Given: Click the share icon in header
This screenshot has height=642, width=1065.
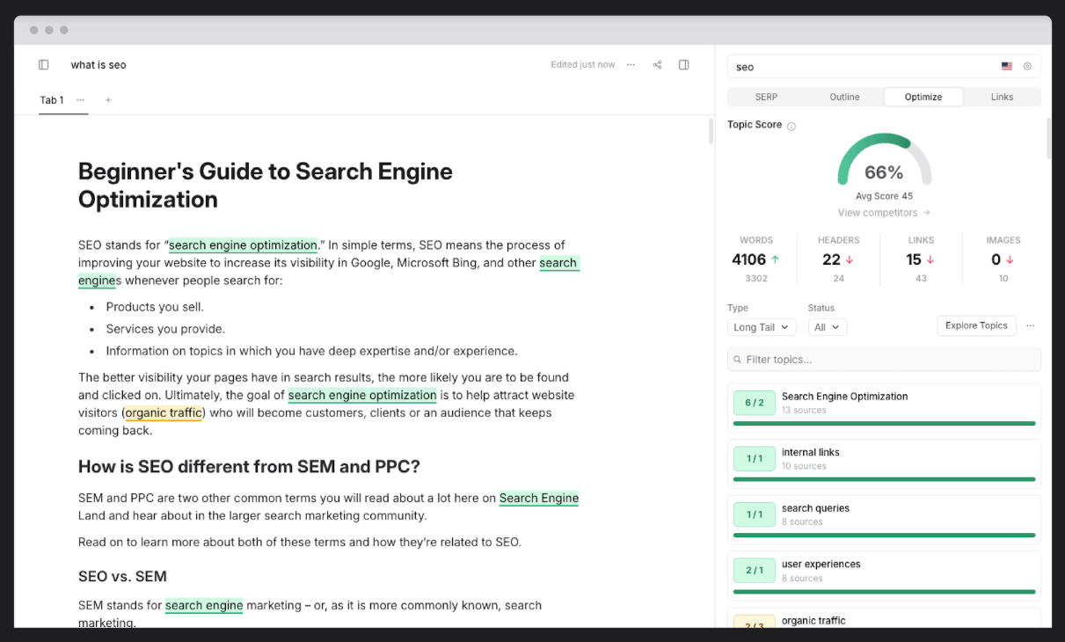Looking at the screenshot, I should coord(657,65).
